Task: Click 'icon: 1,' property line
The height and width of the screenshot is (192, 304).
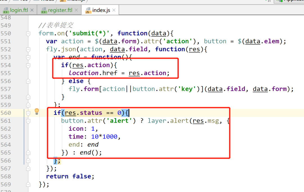Action: (83, 129)
